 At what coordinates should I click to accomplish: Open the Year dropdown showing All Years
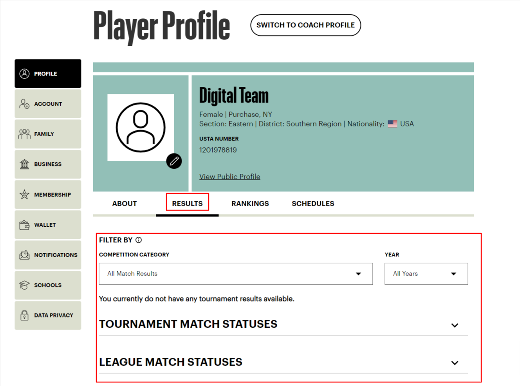pyautogui.click(x=426, y=274)
